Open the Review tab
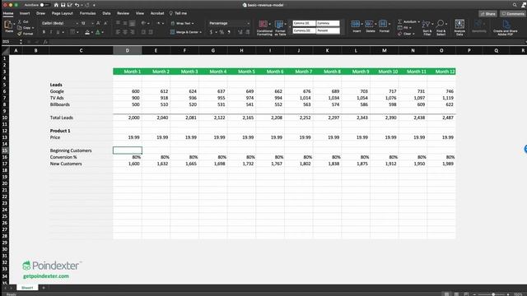Viewport: 527px width, 296px height. pyautogui.click(x=123, y=13)
